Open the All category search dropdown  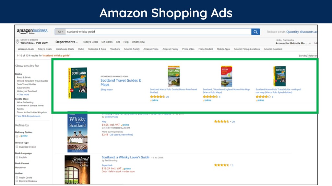pyautogui.click(x=60, y=32)
